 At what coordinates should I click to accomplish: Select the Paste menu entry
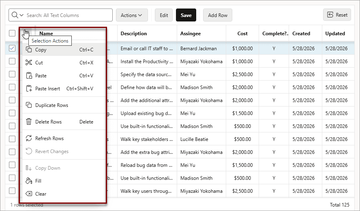pos(64,75)
